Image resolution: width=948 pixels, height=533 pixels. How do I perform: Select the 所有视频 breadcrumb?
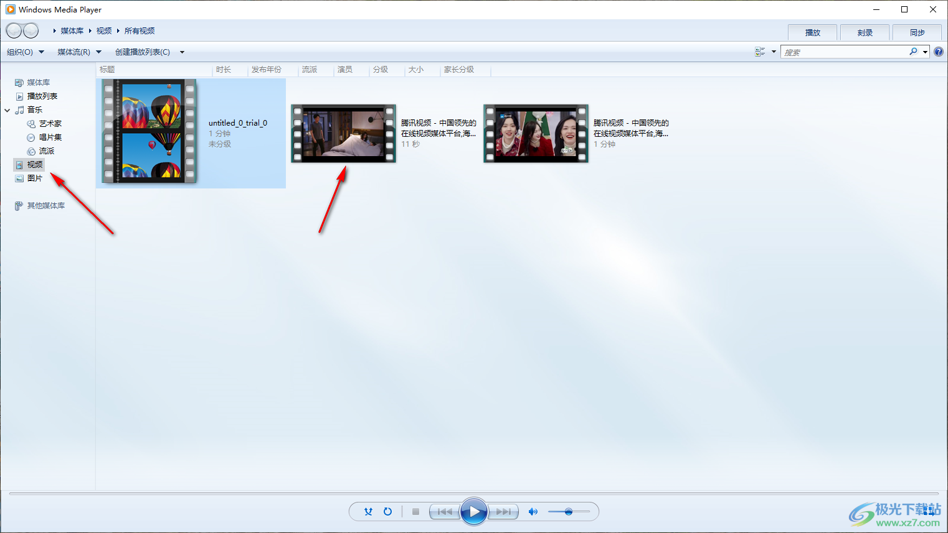pyautogui.click(x=140, y=31)
